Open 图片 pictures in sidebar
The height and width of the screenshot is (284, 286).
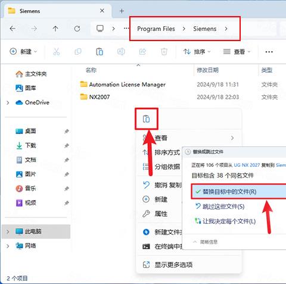(26, 174)
